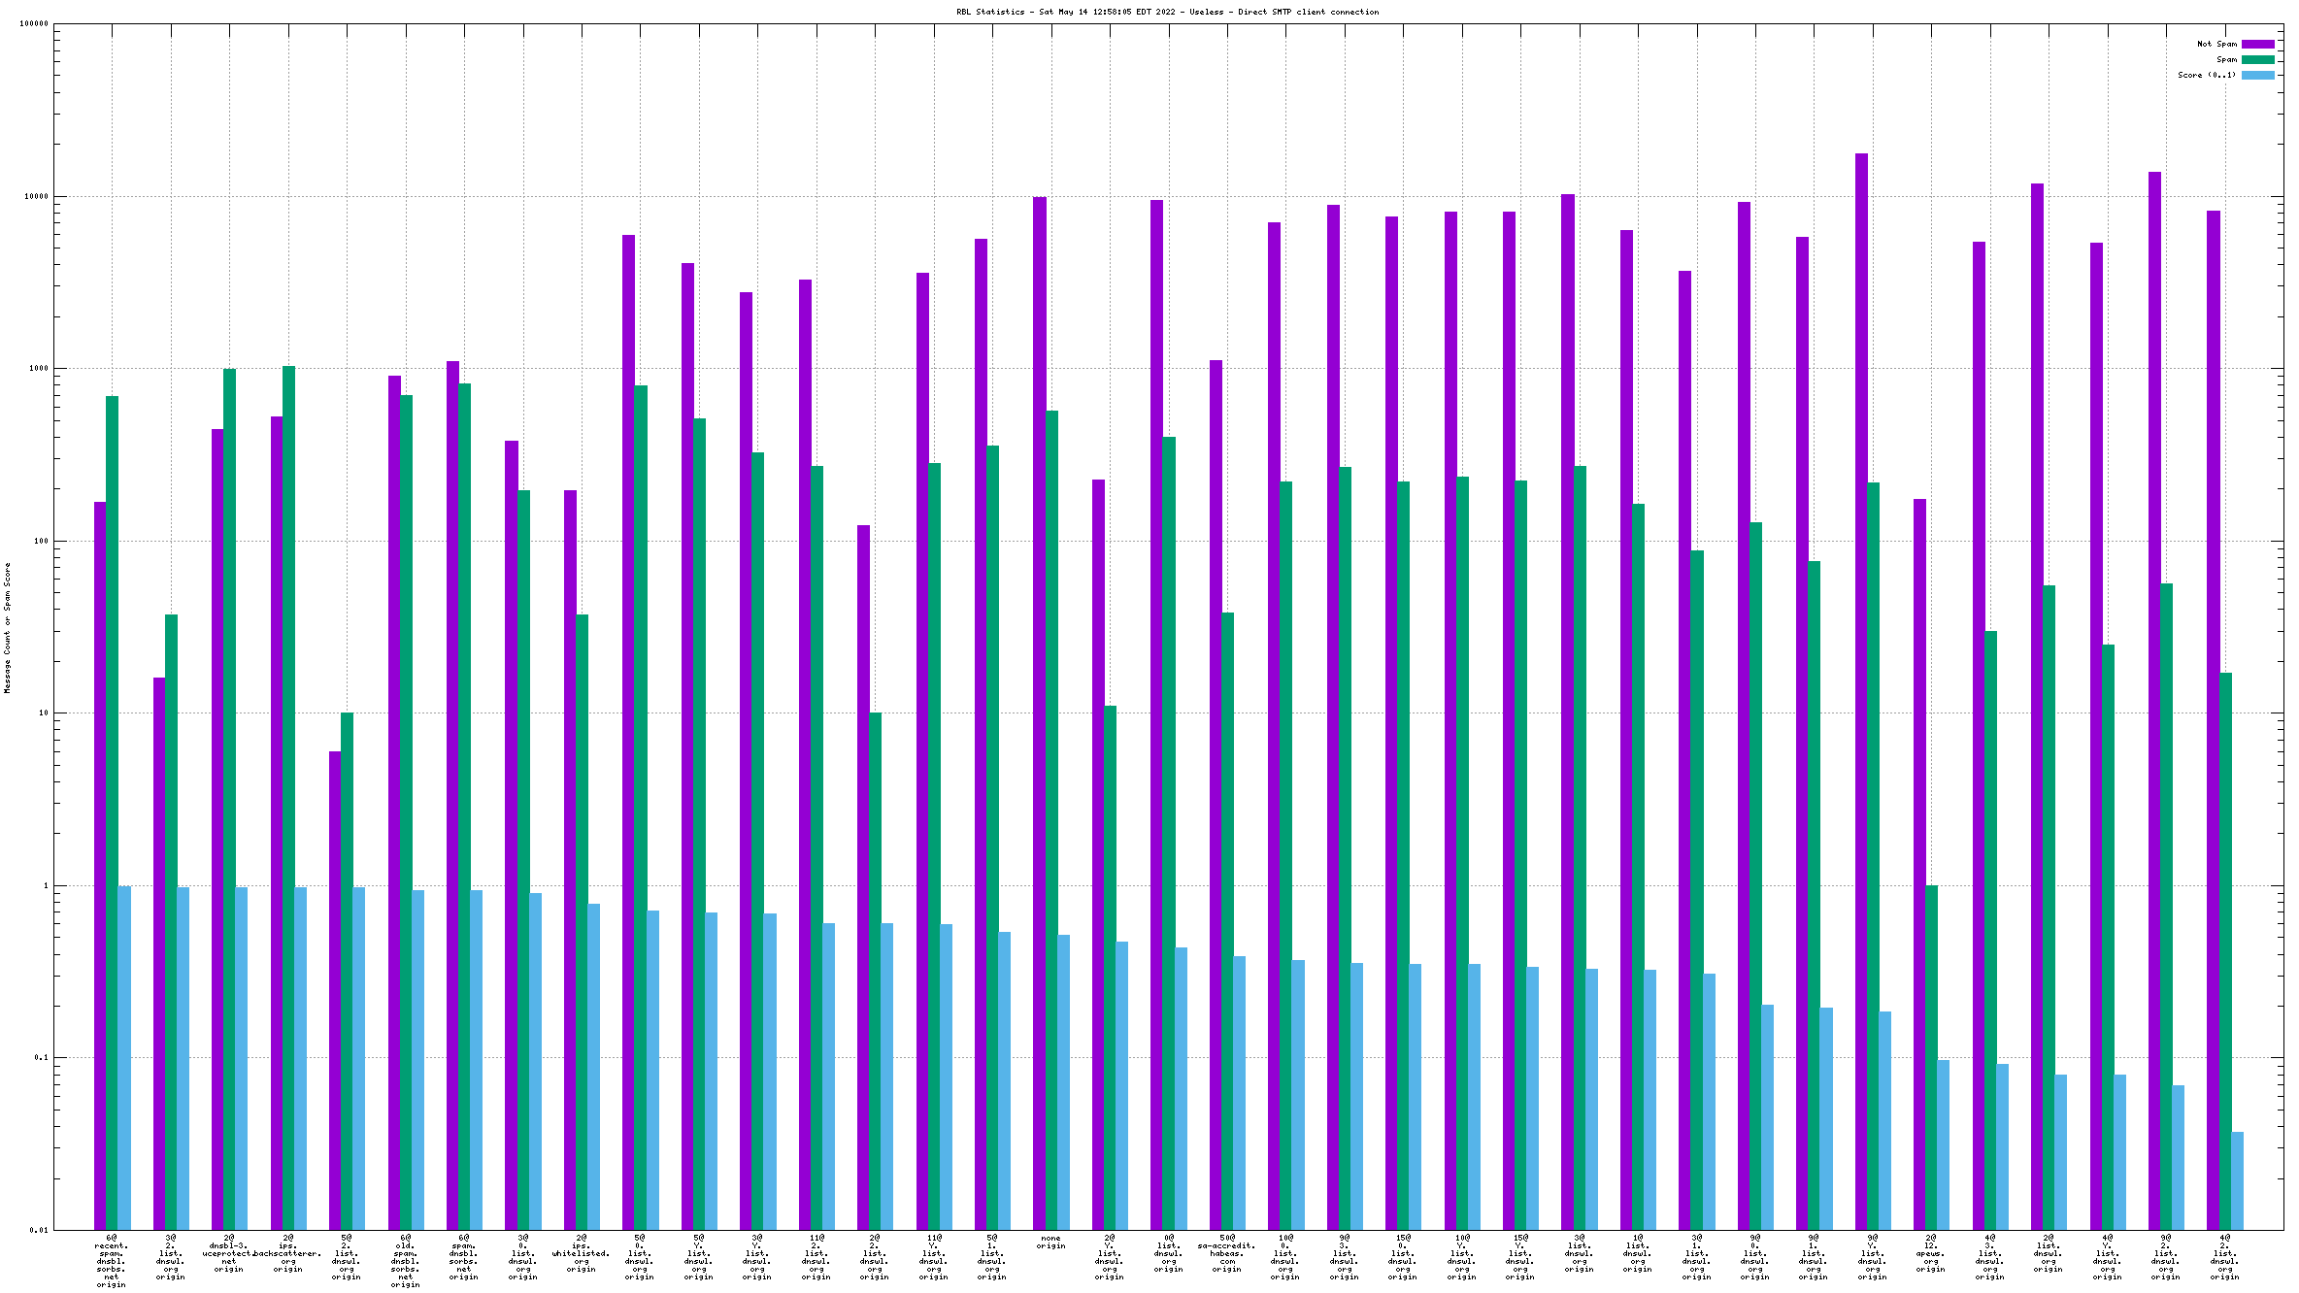Click the green Spam bar for apews.org

1932,1056
